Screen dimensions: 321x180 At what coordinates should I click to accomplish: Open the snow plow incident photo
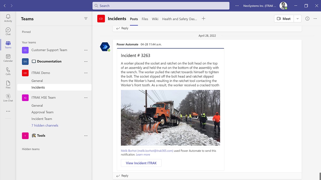click(170, 118)
